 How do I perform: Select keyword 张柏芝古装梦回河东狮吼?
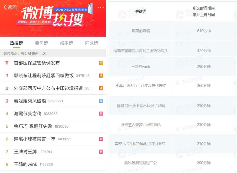141,125
